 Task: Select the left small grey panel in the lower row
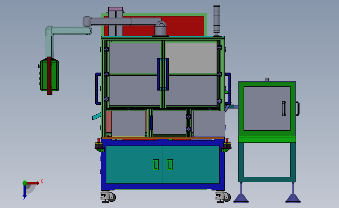(128, 124)
